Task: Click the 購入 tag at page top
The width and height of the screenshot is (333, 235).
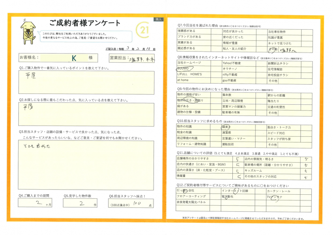Action: 159,20
